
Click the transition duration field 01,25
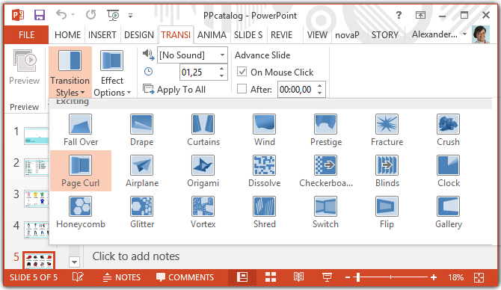199,72
